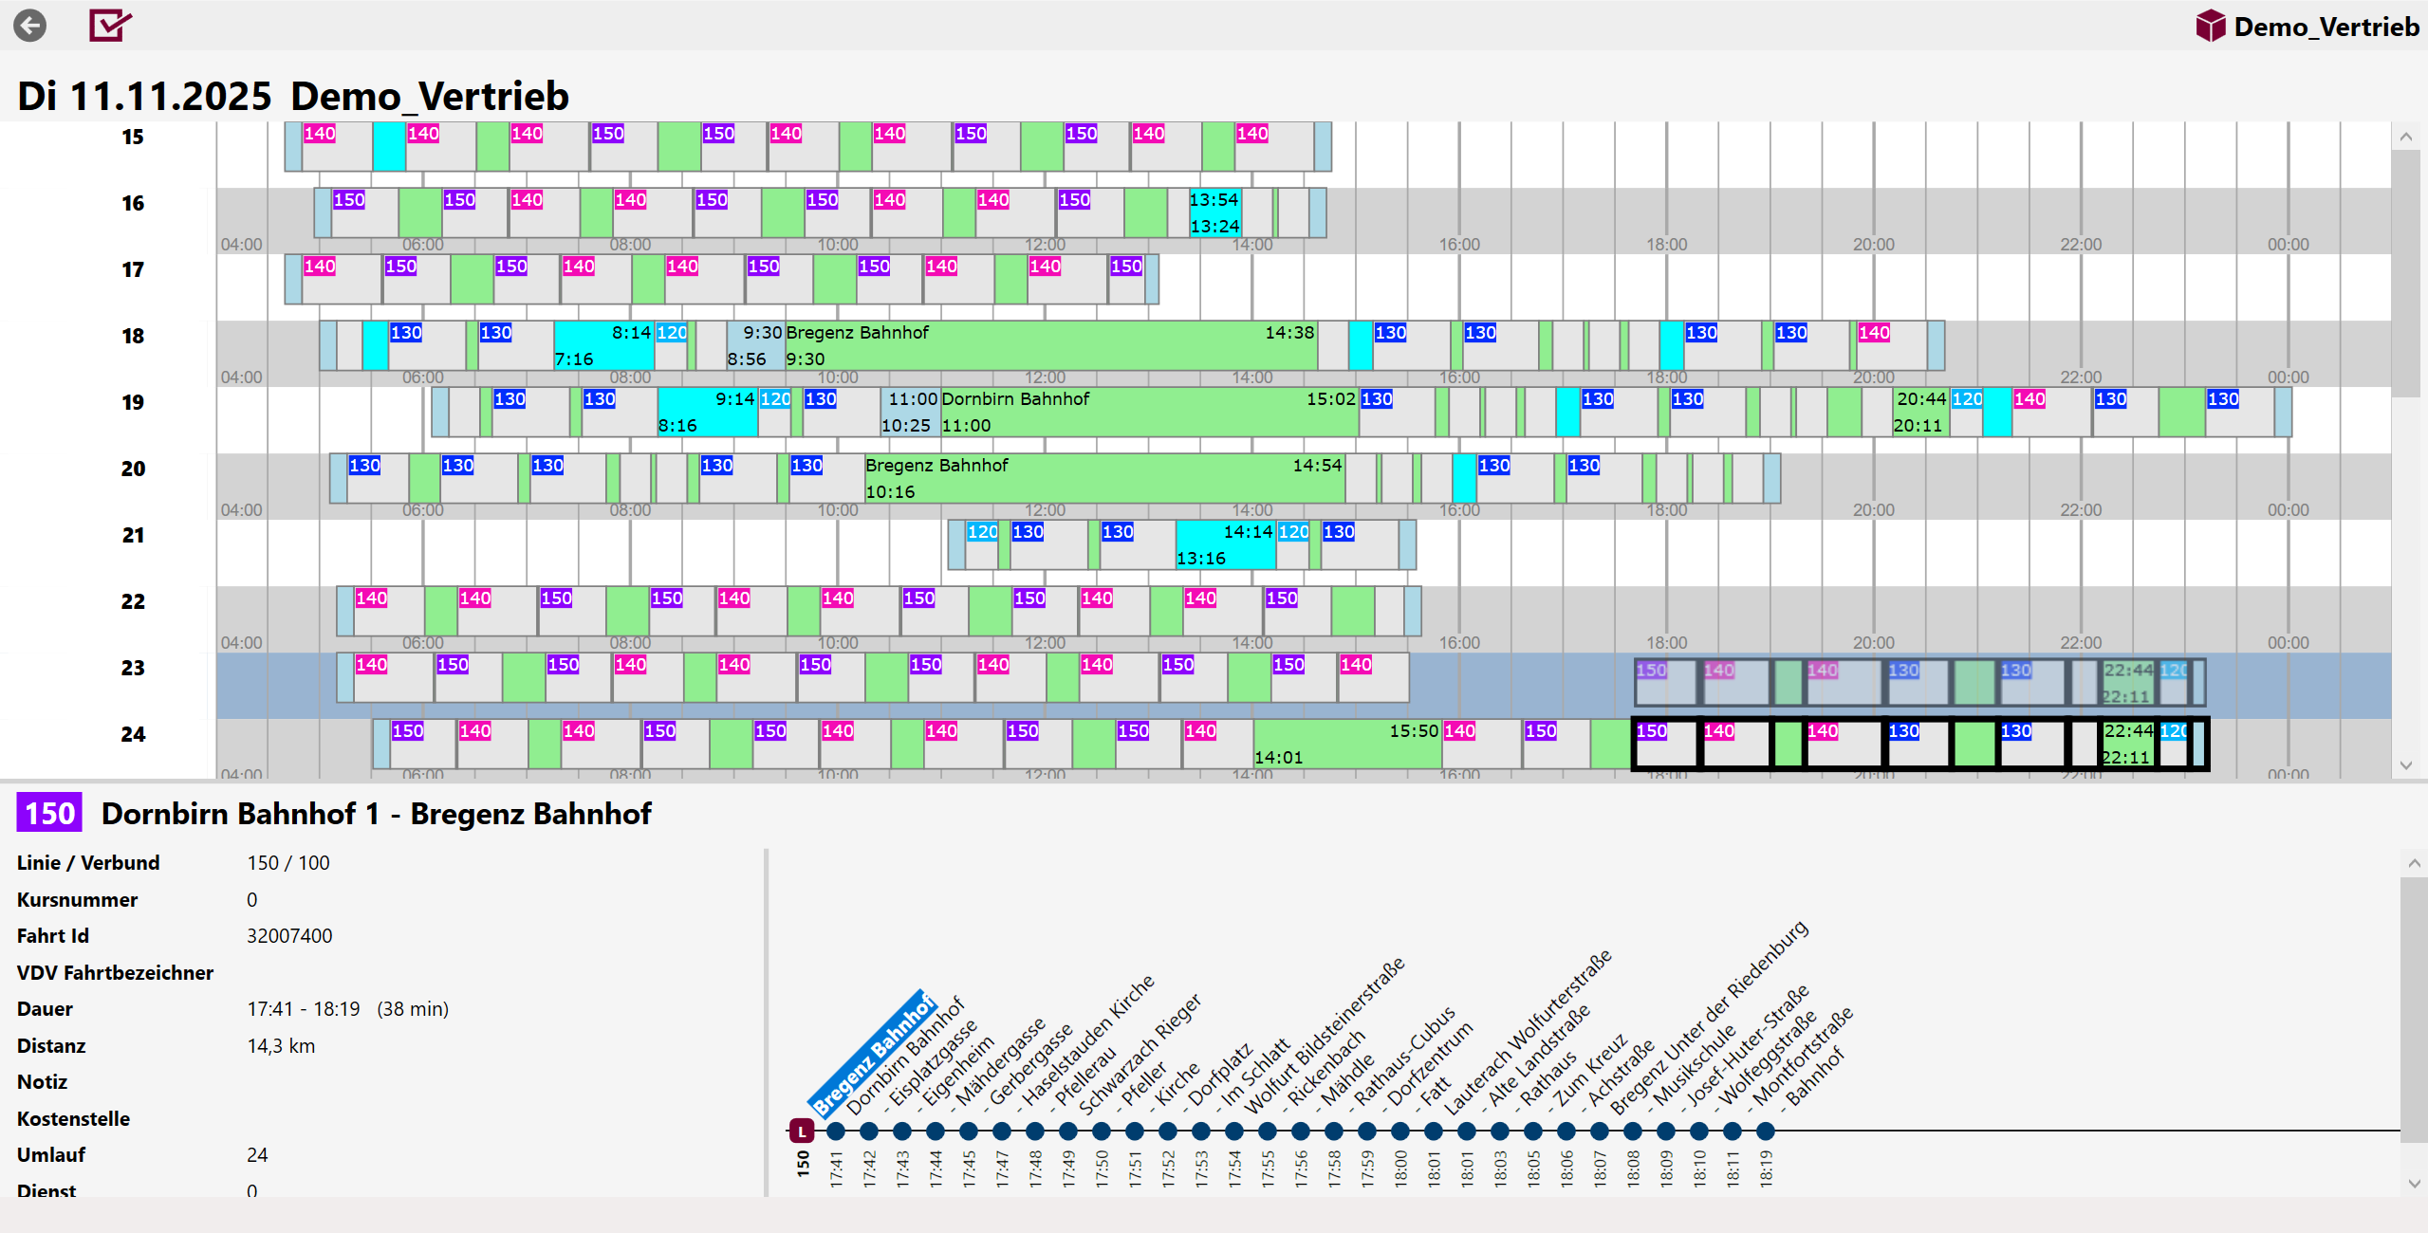Click the purple 150 line badge
Screen dimensions: 2428x1233
(x=49, y=814)
